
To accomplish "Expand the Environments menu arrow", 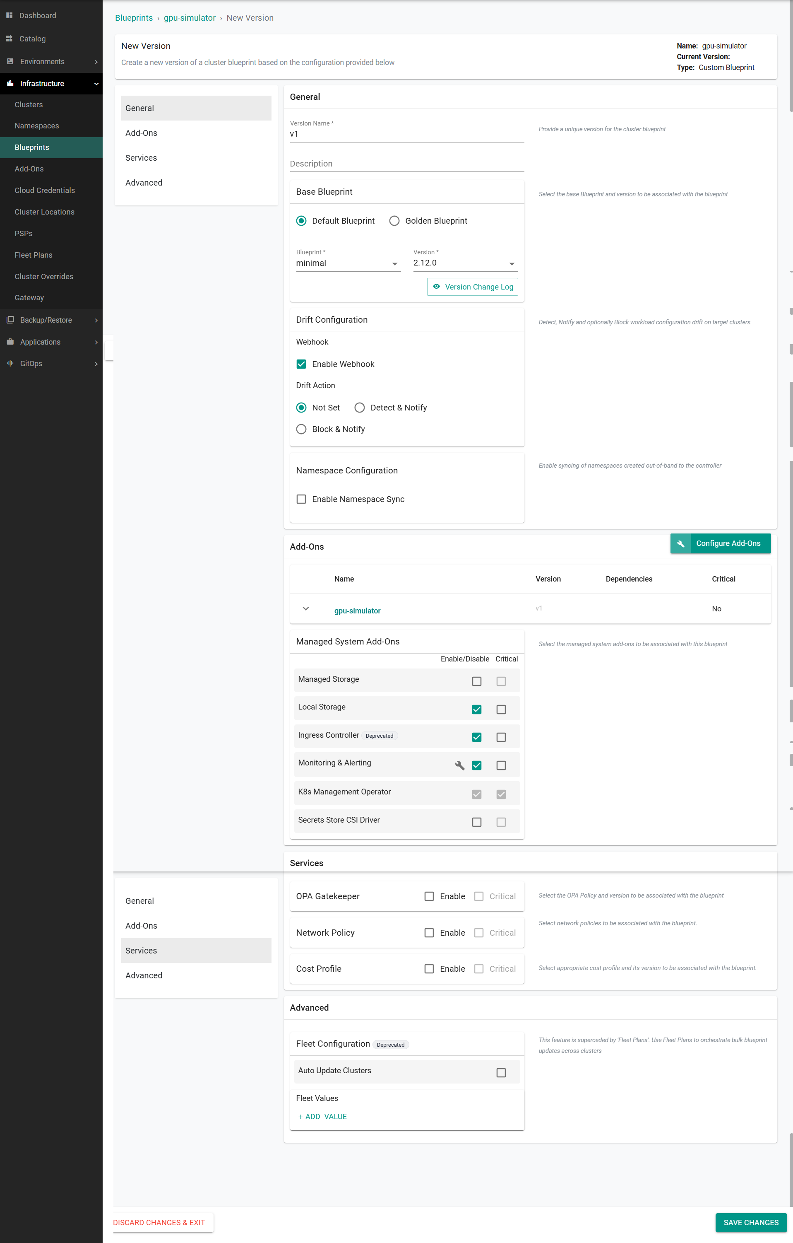I will pos(96,62).
